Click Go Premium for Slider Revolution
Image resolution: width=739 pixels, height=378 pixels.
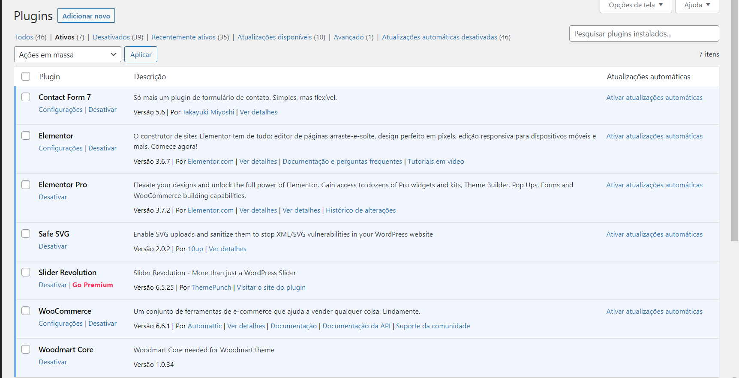[x=93, y=285]
